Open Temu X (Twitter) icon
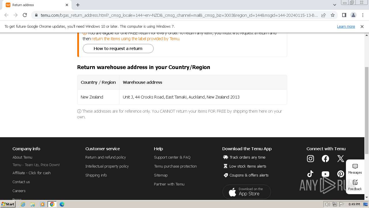Image resolution: width=369 pixels, height=208 pixels. pyautogui.click(x=340, y=159)
